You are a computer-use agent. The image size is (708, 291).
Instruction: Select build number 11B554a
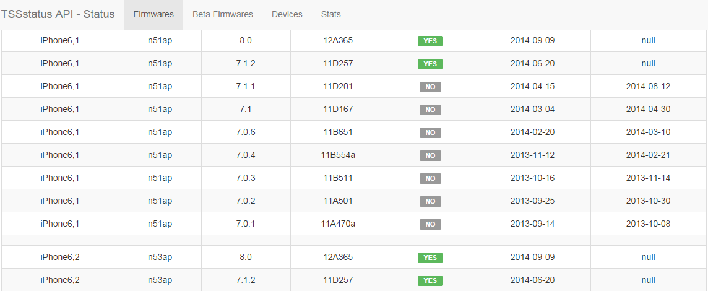click(x=338, y=155)
